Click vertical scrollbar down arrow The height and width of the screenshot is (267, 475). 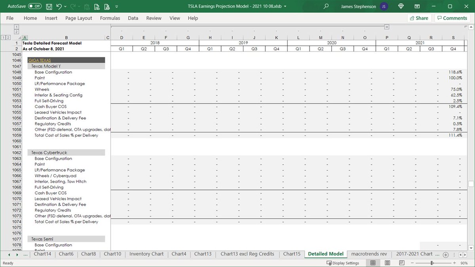tap(471, 248)
